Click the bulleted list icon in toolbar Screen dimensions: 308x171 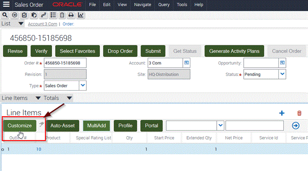(53, 15)
